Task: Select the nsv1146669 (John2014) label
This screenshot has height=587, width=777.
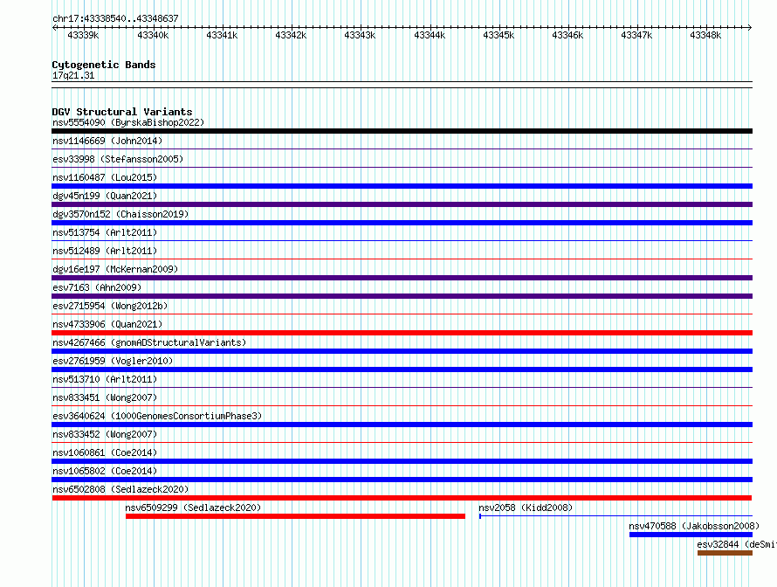Action: [x=107, y=141]
